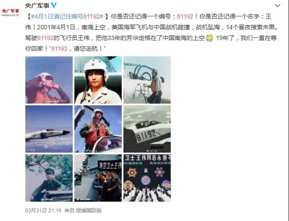
Task: Open close-up thumbnail of 81192 fuselage number
Action: coord(147,129)
